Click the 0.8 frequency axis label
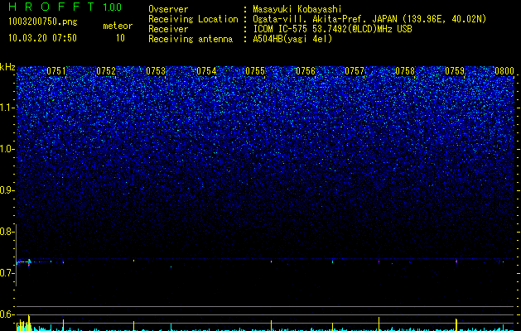The image size is (521, 331). [7, 232]
